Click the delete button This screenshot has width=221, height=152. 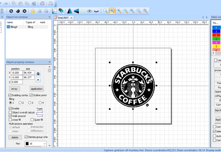[15, 137]
